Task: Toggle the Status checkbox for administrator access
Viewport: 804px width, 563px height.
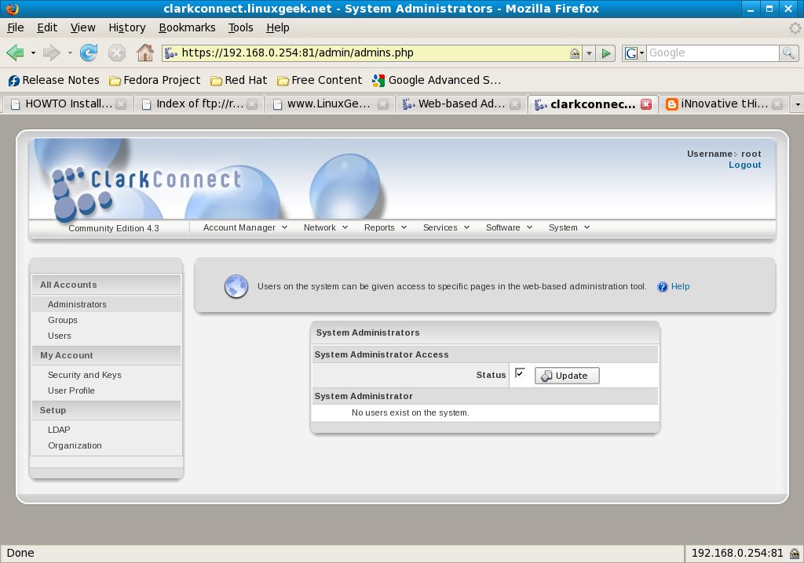Action: [520, 373]
